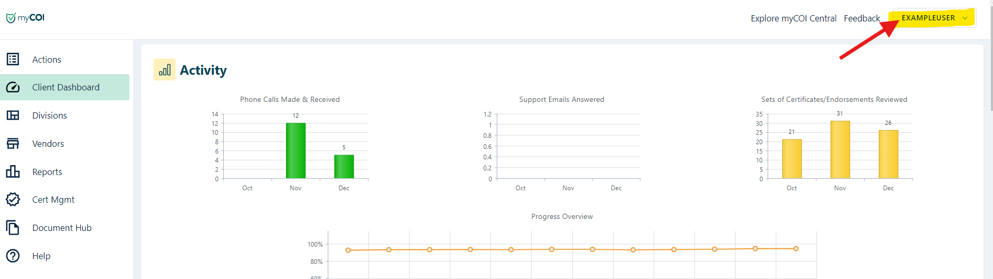This screenshot has height=279, width=993.
Task: Click the Document Hub pages icon
Action: click(13, 228)
